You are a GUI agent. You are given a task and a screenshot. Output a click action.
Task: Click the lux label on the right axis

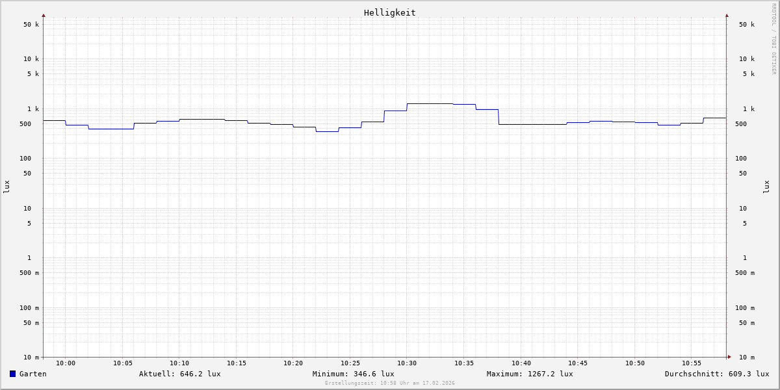(x=766, y=187)
